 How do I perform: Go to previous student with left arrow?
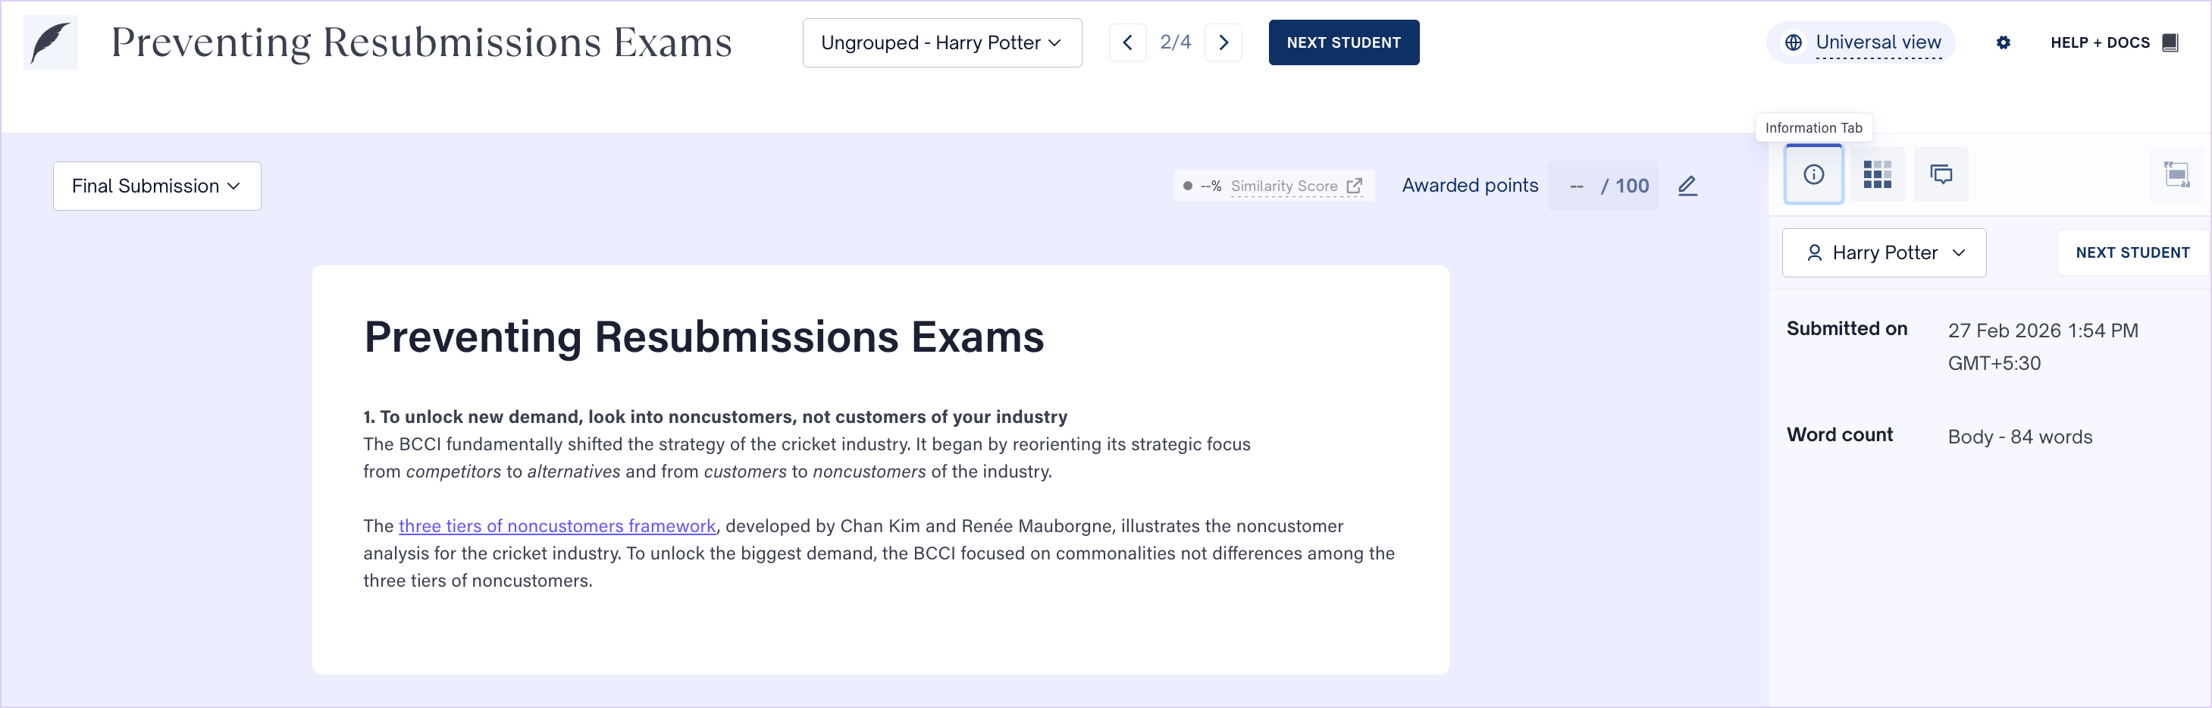click(1126, 43)
